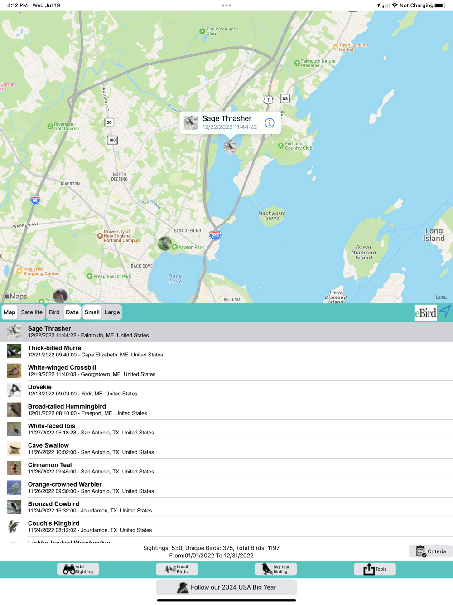Open the Dovekie thumbnail
453x605 pixels.
coord(14,390)
